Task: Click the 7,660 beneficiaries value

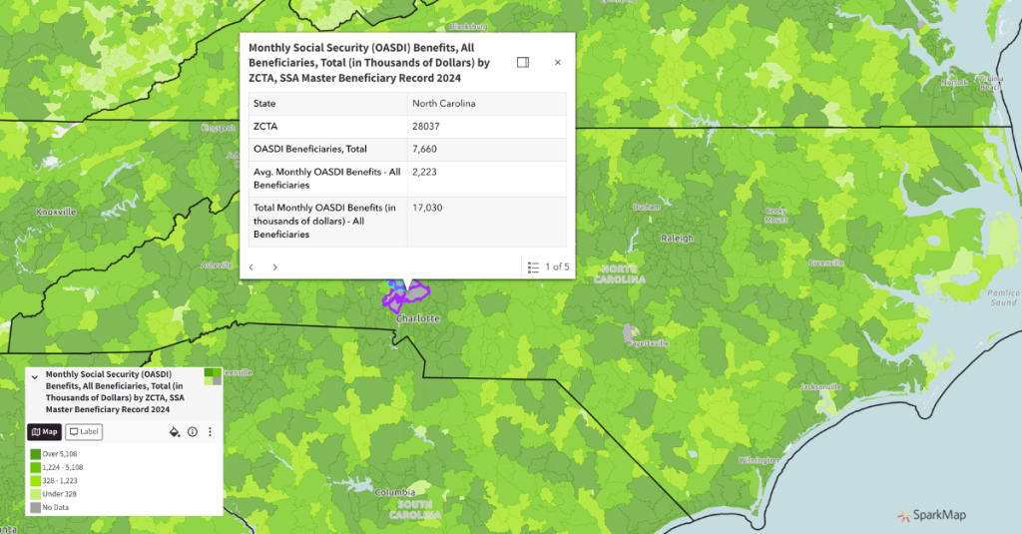Action: pyautogui.click(x=424, y=150)
